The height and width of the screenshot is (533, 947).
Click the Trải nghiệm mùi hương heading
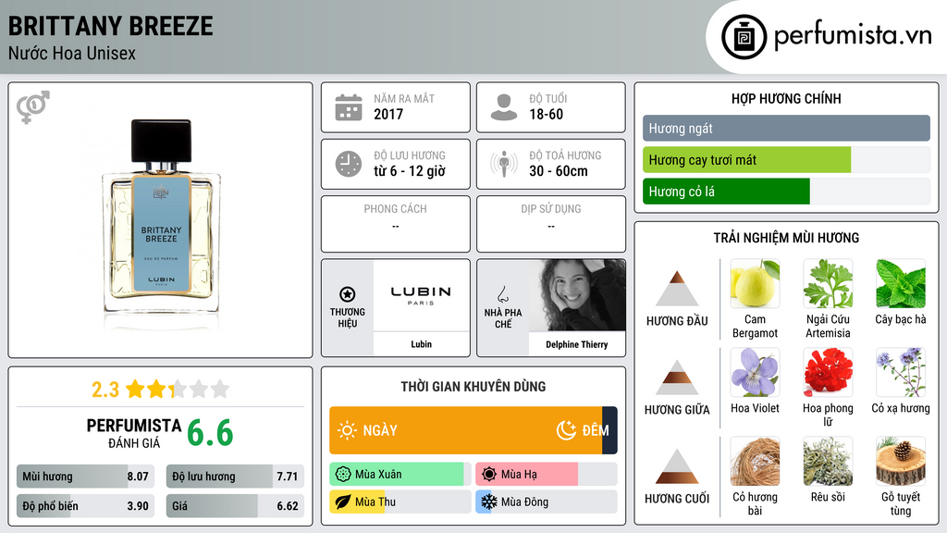[x=786, y=238]
